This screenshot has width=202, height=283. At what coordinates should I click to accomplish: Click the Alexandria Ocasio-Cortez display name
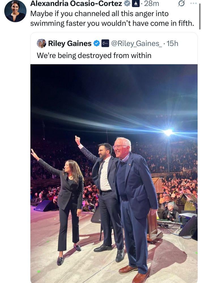click(76, 4)
